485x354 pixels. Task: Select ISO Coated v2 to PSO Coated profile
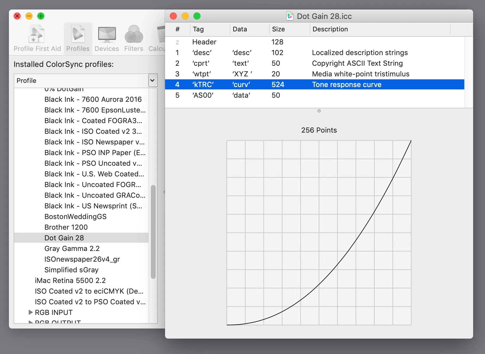click(x=81, y=302)
